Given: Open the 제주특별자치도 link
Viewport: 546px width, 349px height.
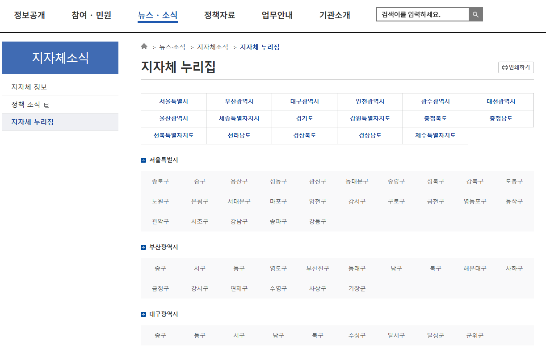Looking at the screenshot, I should pos(435,135).
